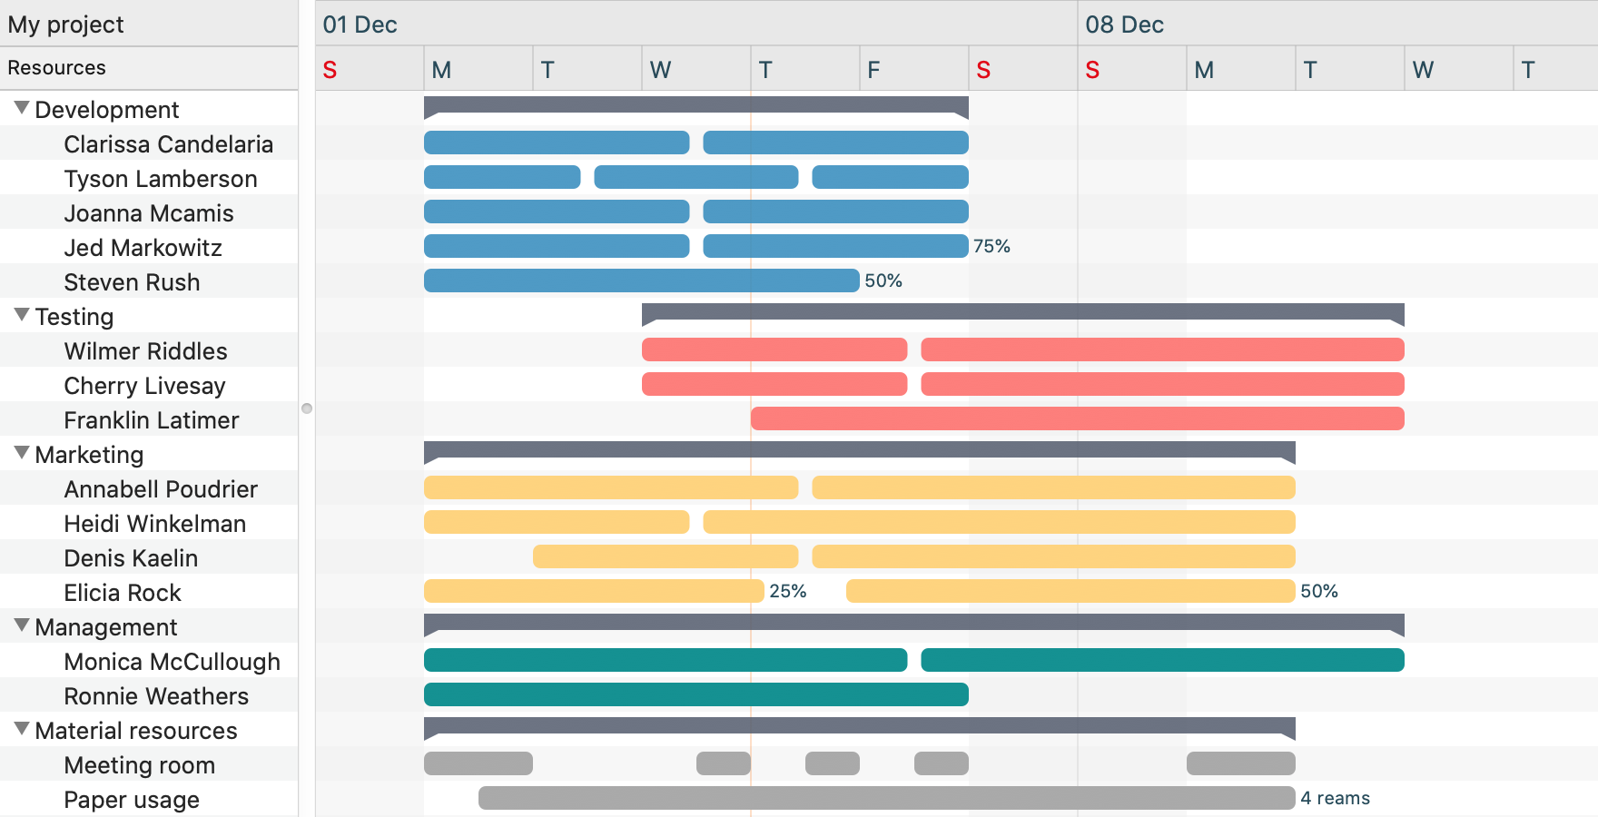Click the My project title
The height and width of the screenshot is (817, 1598).
pos(65,25)
